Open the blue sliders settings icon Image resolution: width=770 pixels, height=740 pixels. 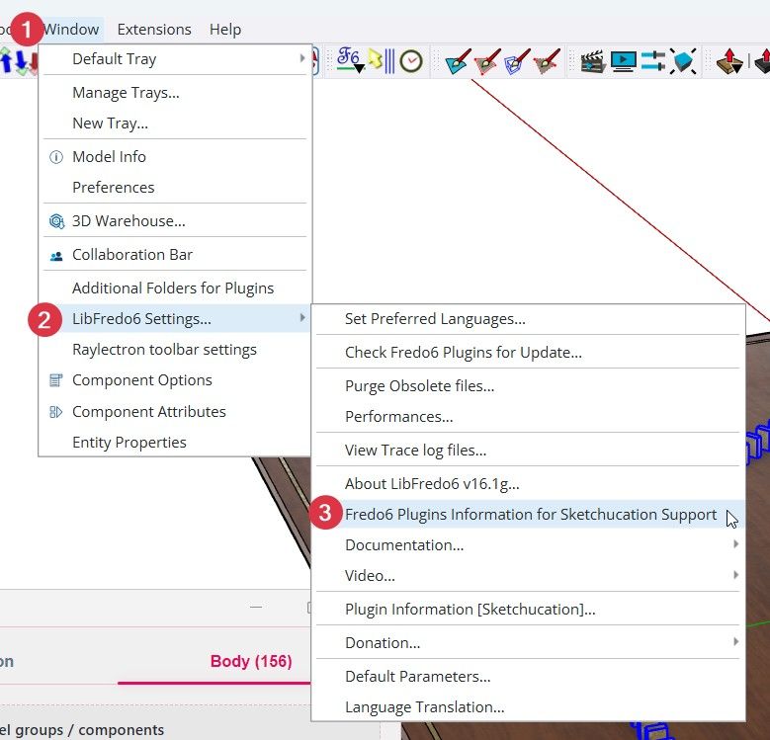[x=653, y=61]
